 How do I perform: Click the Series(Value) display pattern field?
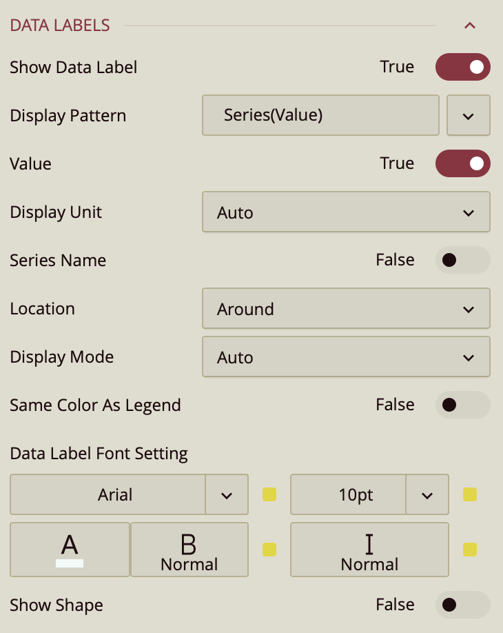coord(320,116)
